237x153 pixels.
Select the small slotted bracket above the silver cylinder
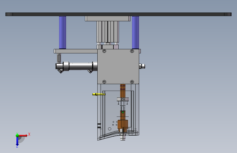coord(59,58)
